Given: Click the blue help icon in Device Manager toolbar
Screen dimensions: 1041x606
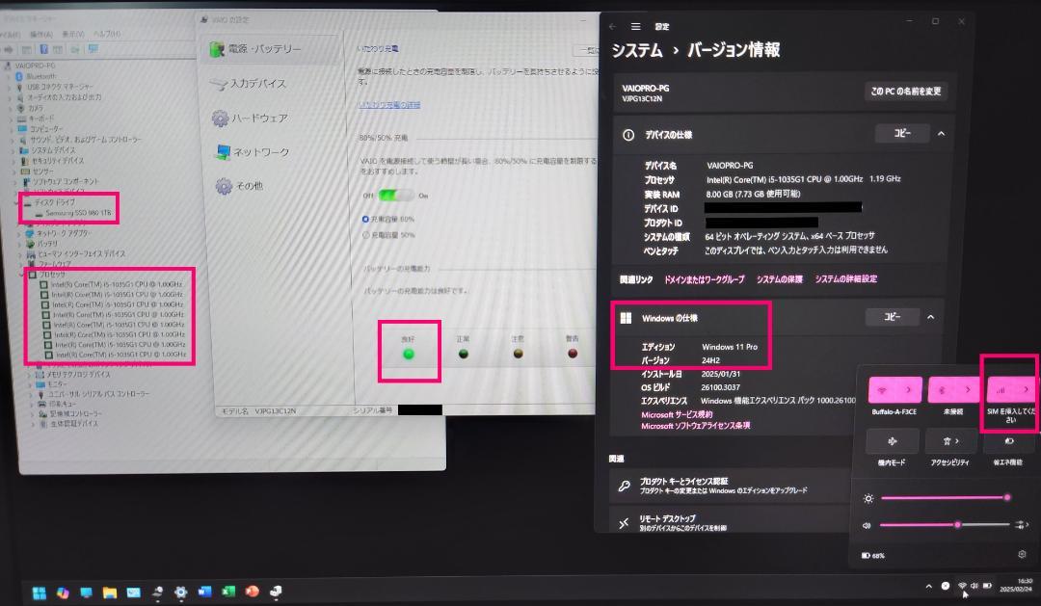Looking at the screenshot, I should click(x=43, y=49).
